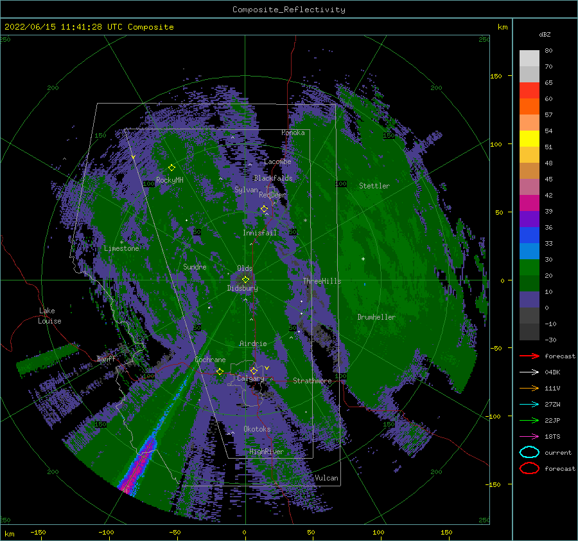
Task: Click the 80 dBZ color swatch
Action: click(529, 58)
